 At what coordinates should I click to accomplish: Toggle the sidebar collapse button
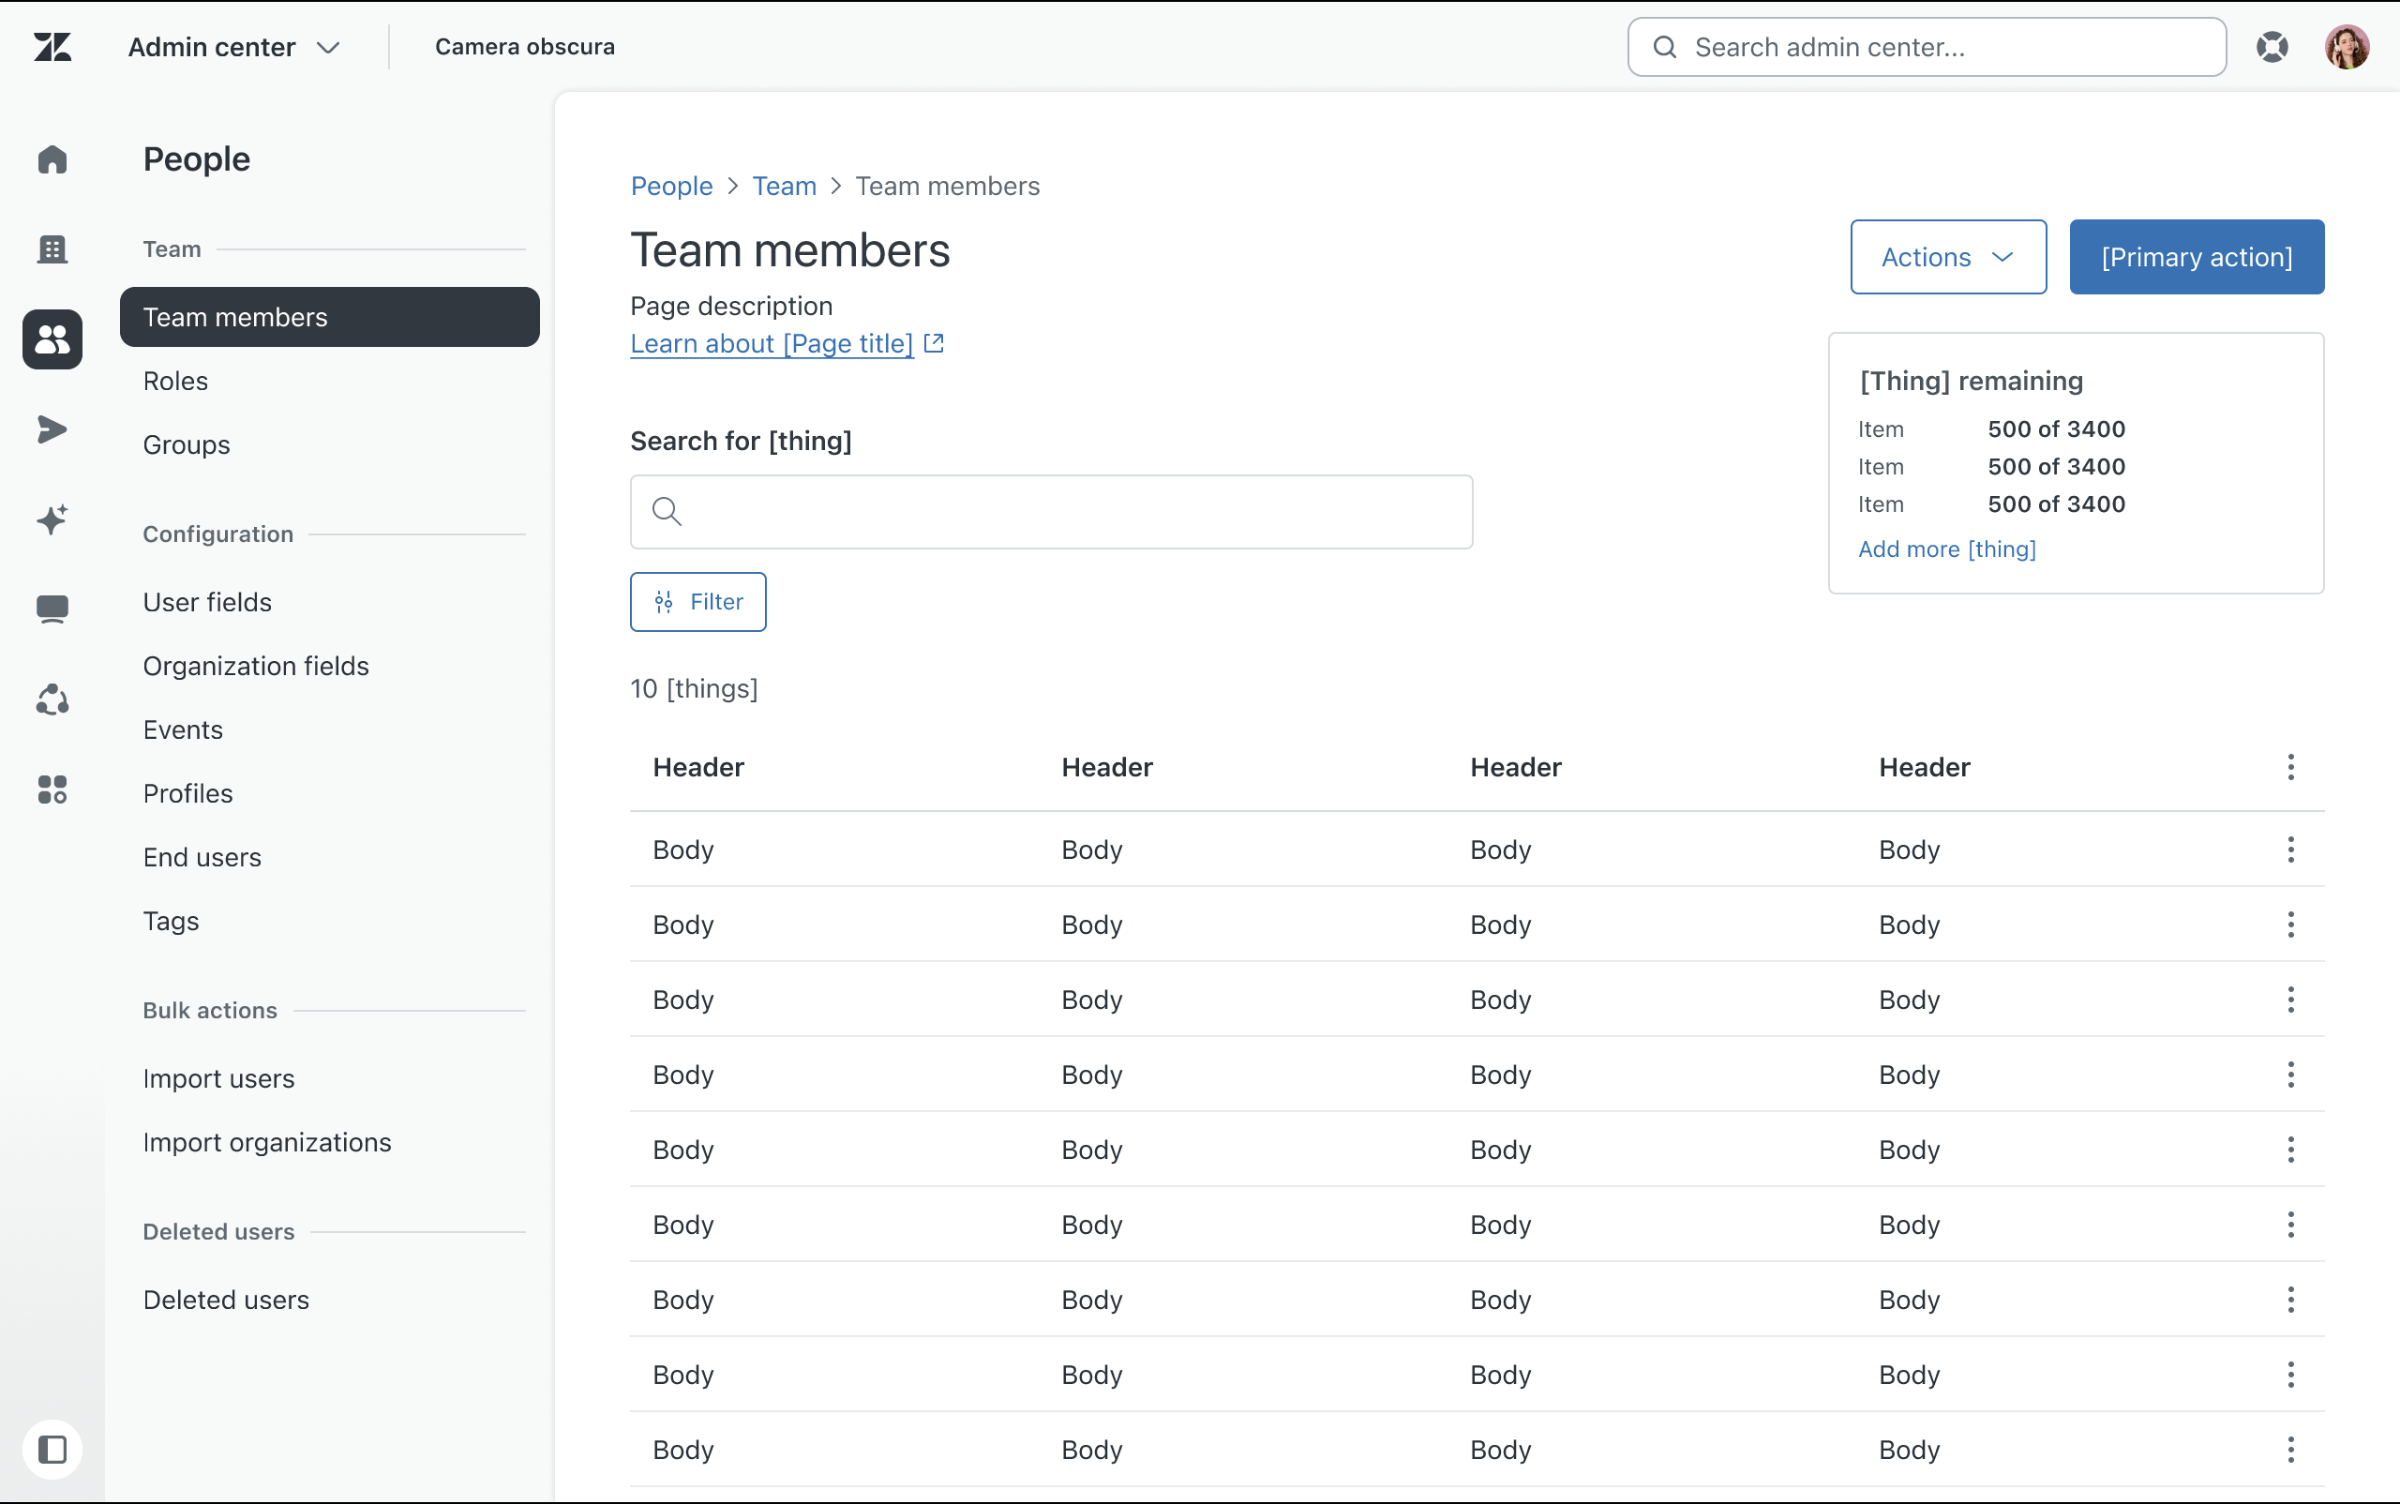[52, 1450]
